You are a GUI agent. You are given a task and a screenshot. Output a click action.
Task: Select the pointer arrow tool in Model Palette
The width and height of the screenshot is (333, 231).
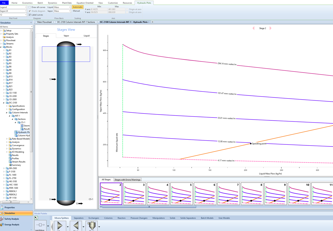tap(36, 218)
